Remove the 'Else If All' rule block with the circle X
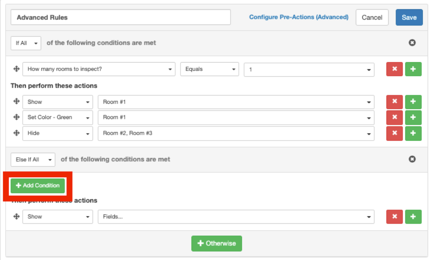 coord(412,159)
